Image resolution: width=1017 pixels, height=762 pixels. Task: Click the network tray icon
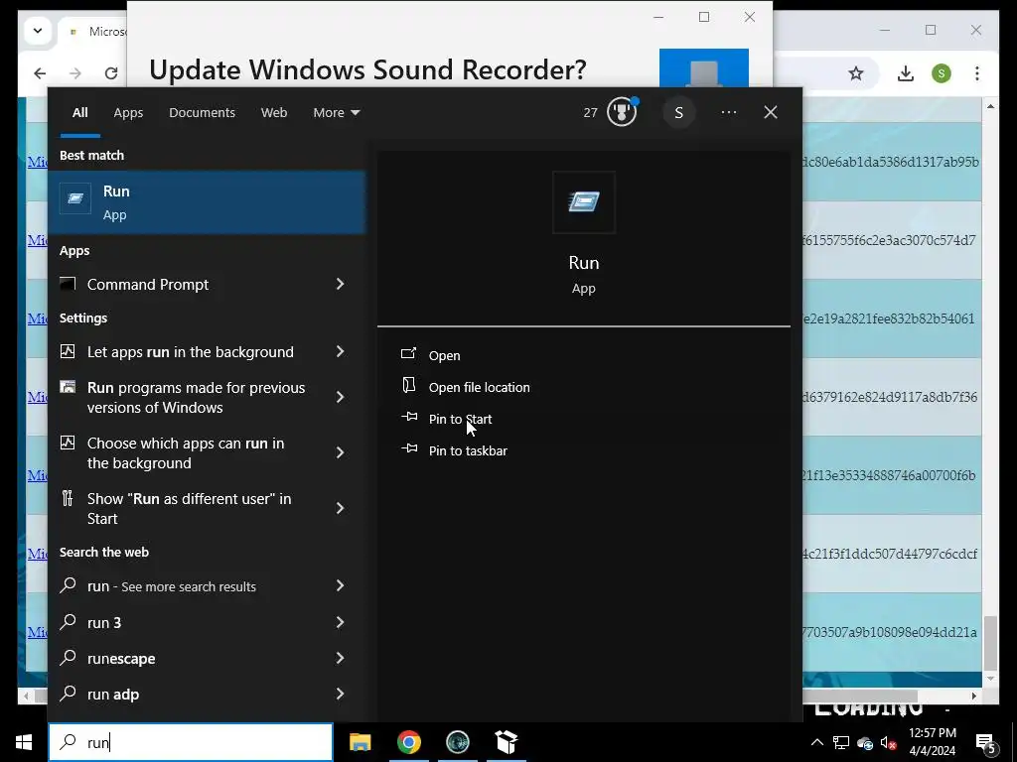(x=841, y=742)
